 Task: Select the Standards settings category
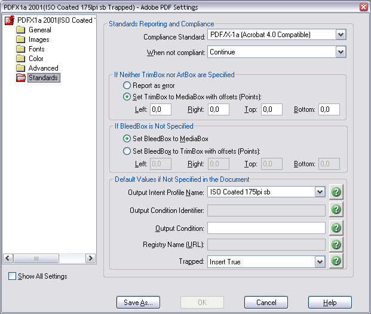[x=44, y=78]
